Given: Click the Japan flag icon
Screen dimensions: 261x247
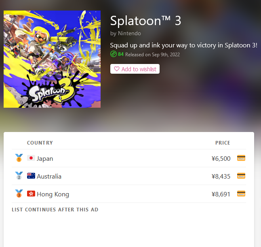Looking at the screenshot, I should click(x=31, y=158).
